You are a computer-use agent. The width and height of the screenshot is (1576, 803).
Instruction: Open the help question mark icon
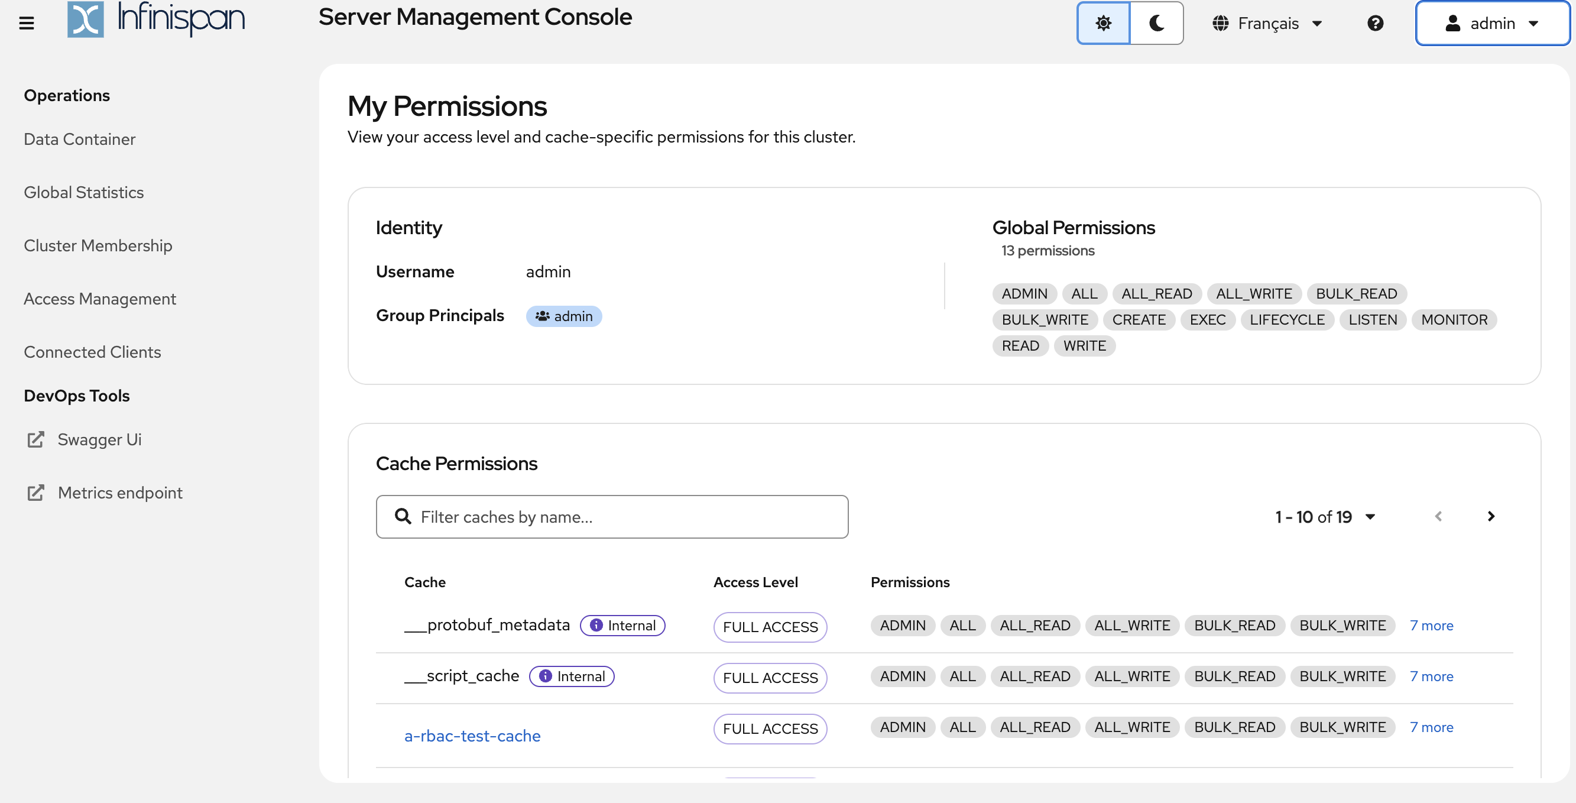tap(1375, 23)
